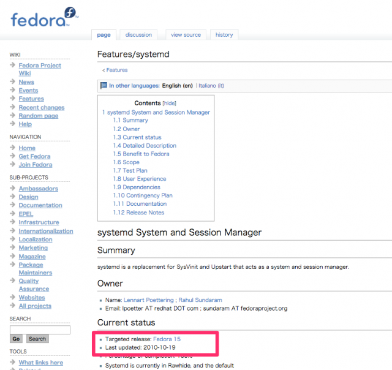Viewport: 392px width, 370px height.
Task: Jump to 1.9 Dependencies section
Action: click(137, 187)
